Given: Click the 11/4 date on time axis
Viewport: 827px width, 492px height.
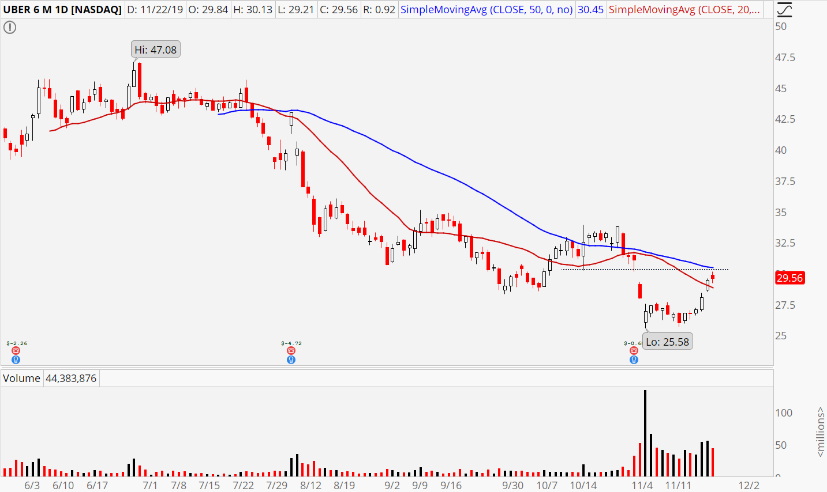Looking at the screenshot, I should pos(642,485).
